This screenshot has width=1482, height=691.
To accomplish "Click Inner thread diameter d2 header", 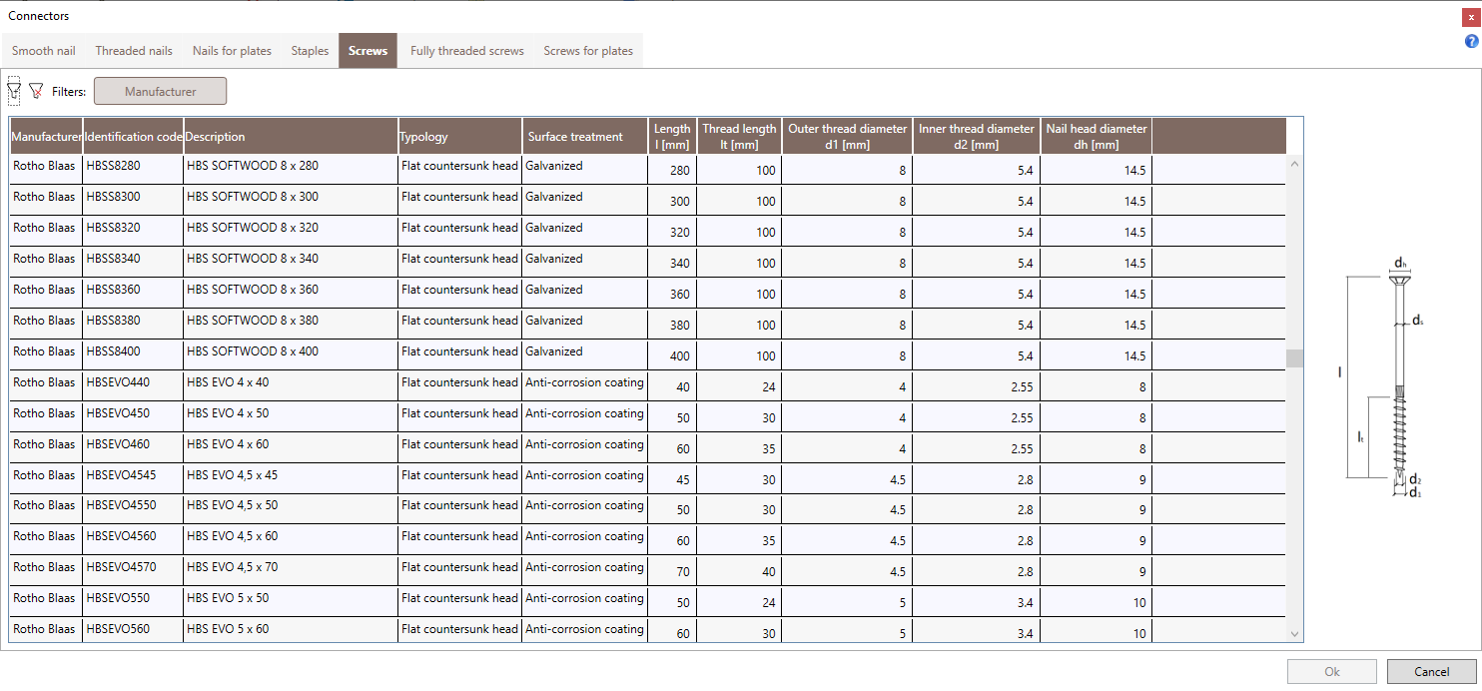I will tap(976, 136).
